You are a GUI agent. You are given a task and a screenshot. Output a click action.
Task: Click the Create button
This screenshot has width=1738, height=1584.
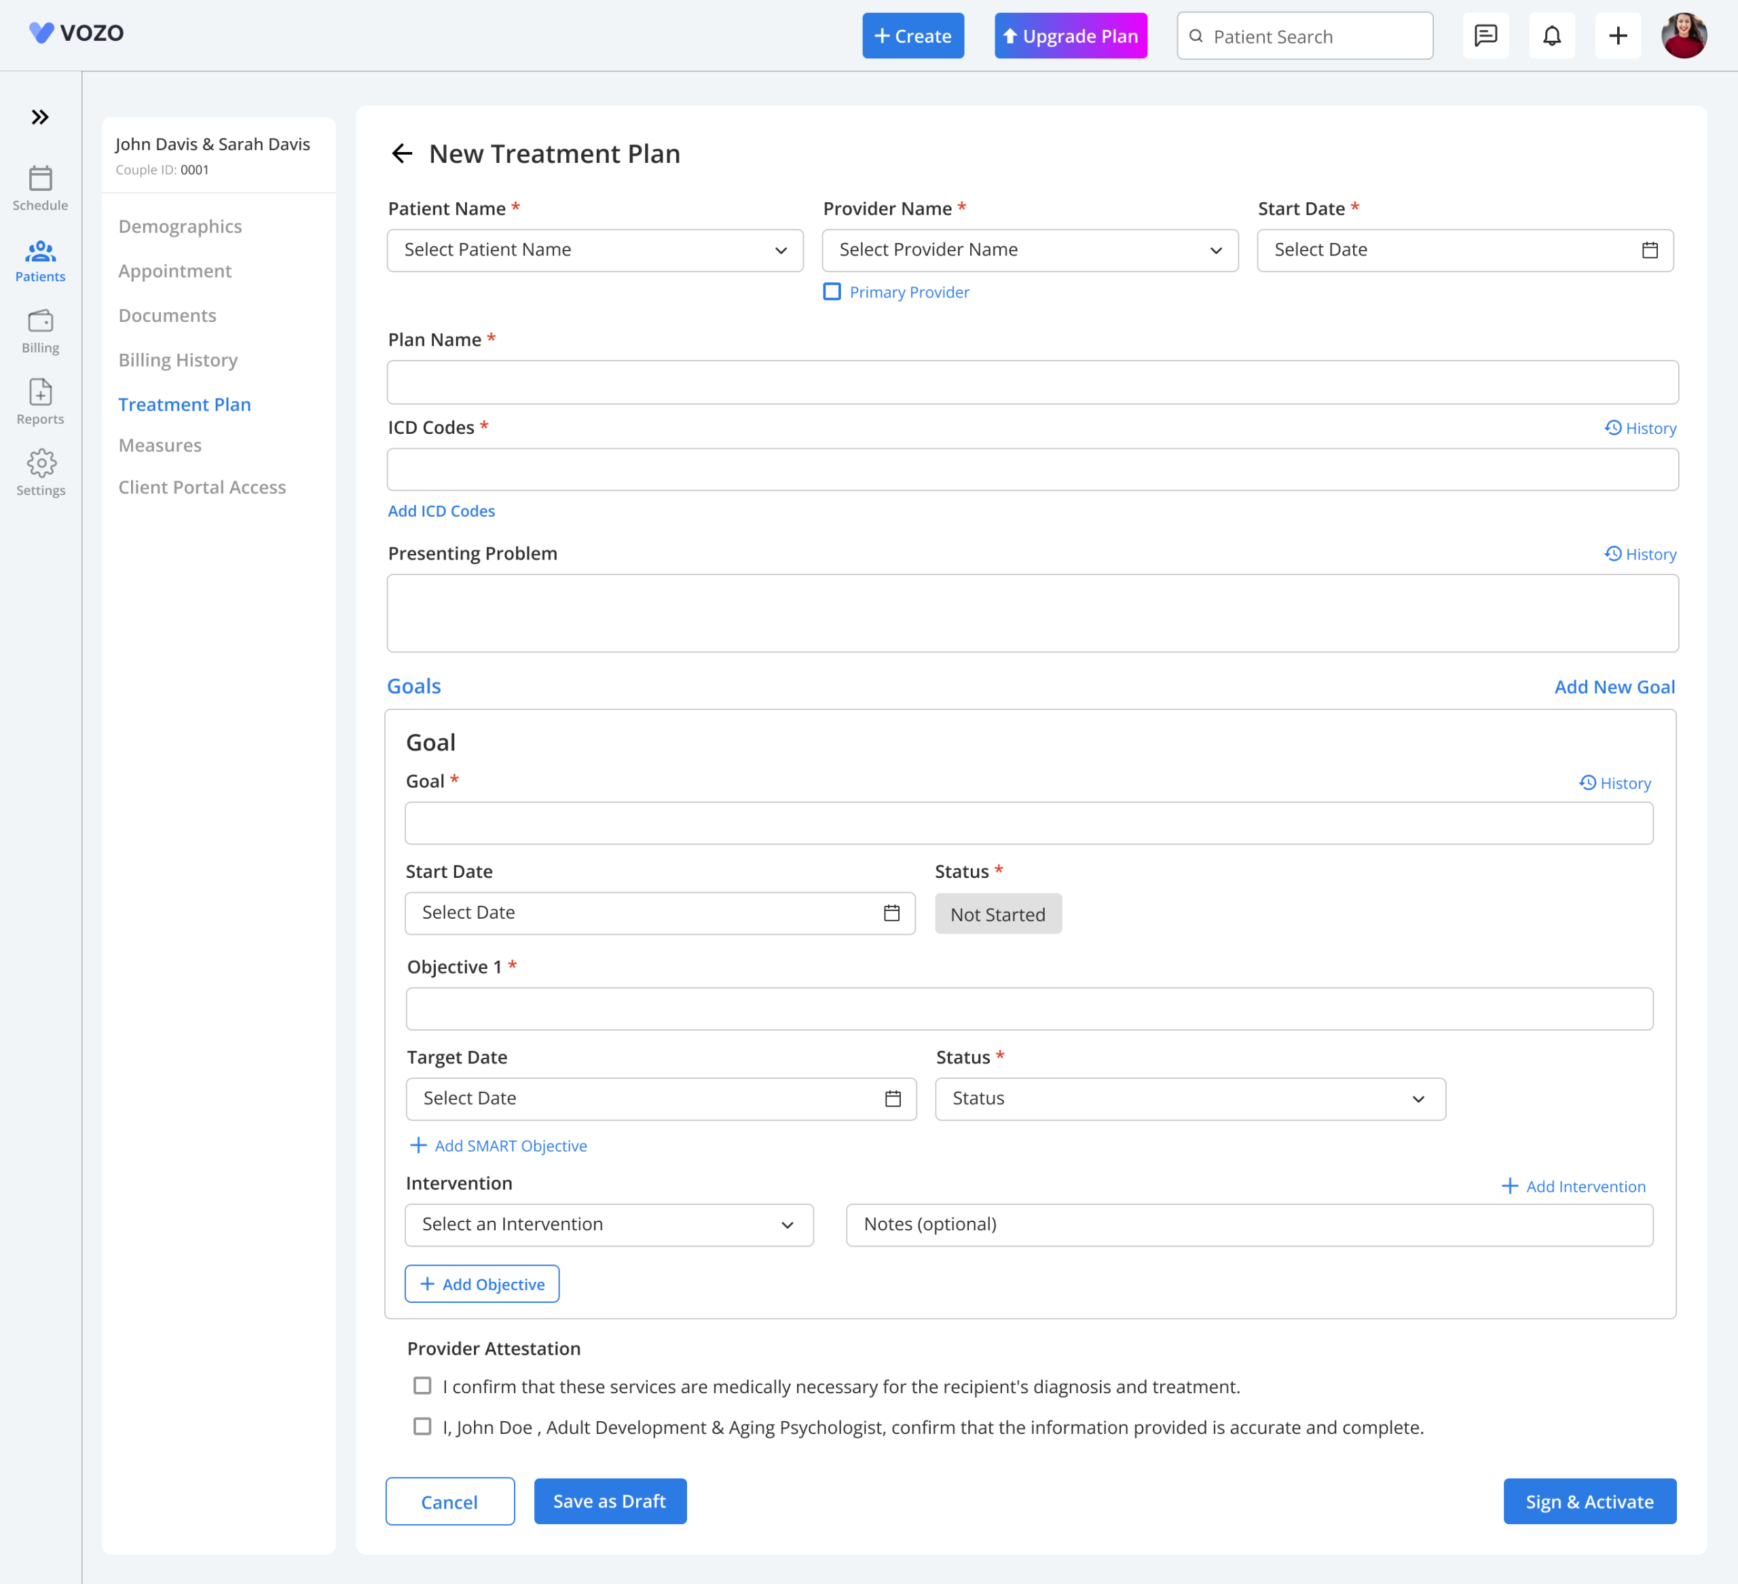click(913, 36)
